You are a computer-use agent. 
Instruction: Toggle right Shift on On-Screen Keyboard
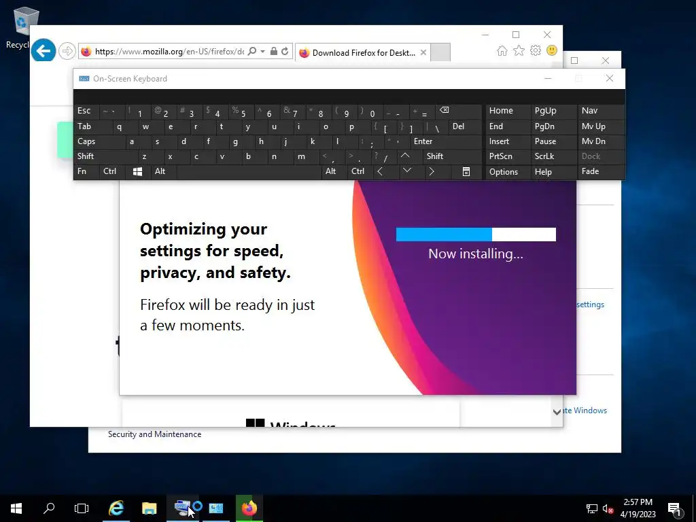(452, 156)
